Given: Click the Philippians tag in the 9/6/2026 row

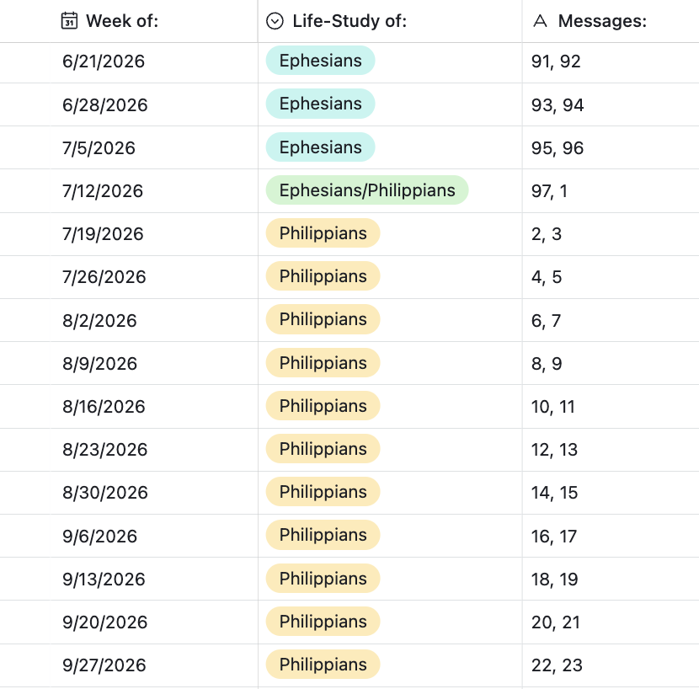Looking at the screenshot, I should (x=323, y=535).
